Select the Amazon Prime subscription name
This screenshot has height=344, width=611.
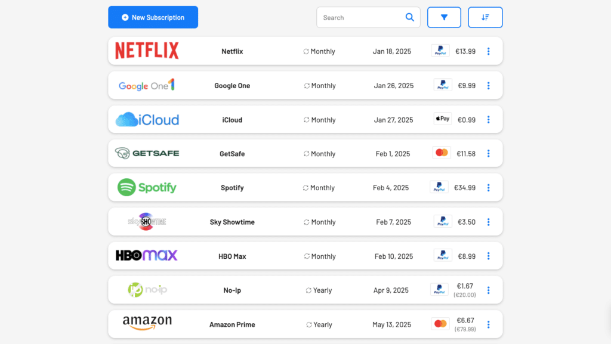pos(232,324)
